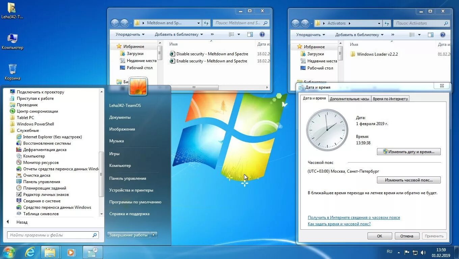459x259 pixels.
Task: Open Добавить в библиотеку in Meltdown window
Action: (x=179, y=34)
